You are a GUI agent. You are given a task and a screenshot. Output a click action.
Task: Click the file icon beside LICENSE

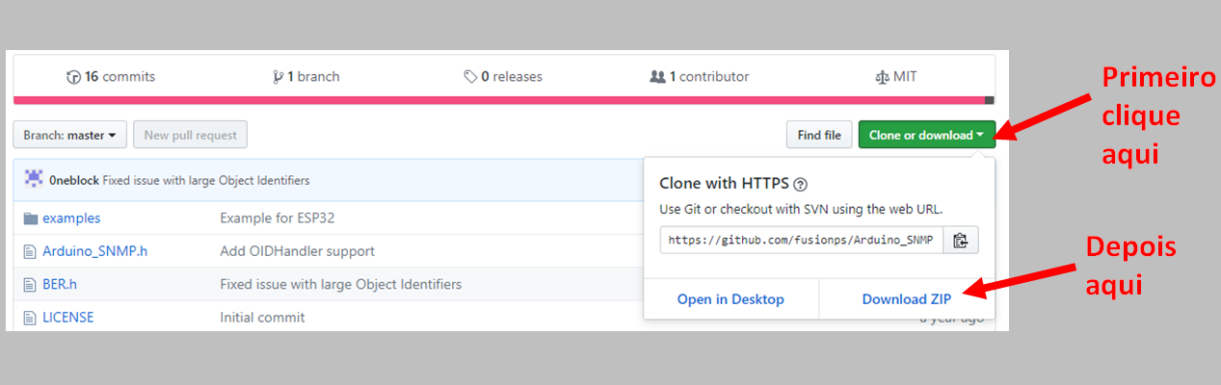(29, 317)
